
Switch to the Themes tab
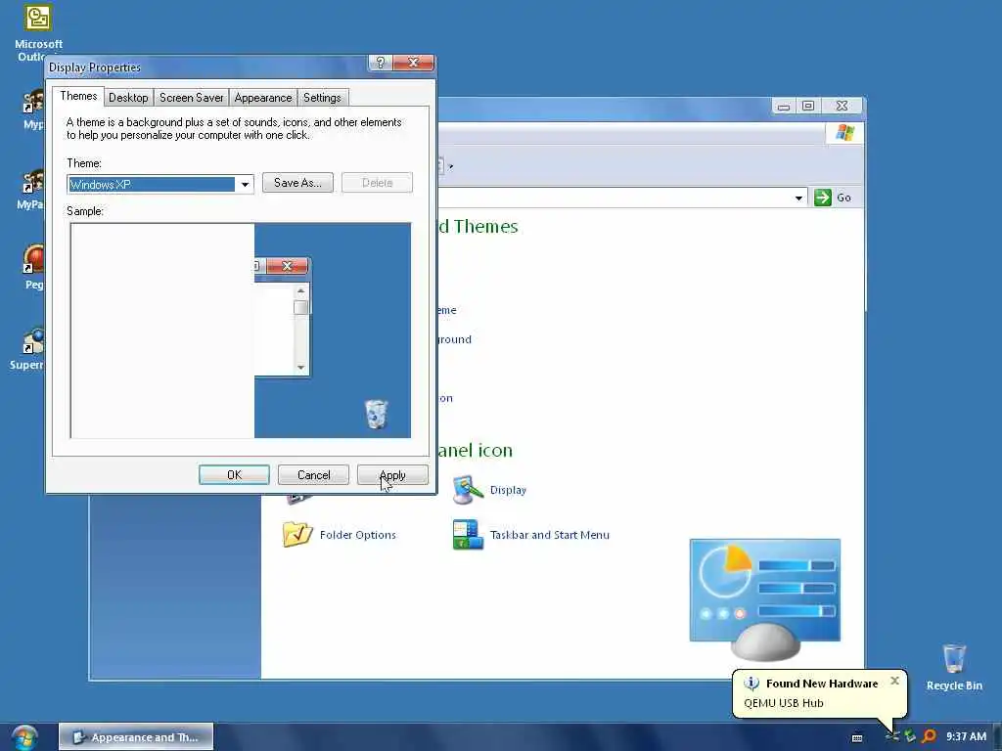[x=78, y=96]
